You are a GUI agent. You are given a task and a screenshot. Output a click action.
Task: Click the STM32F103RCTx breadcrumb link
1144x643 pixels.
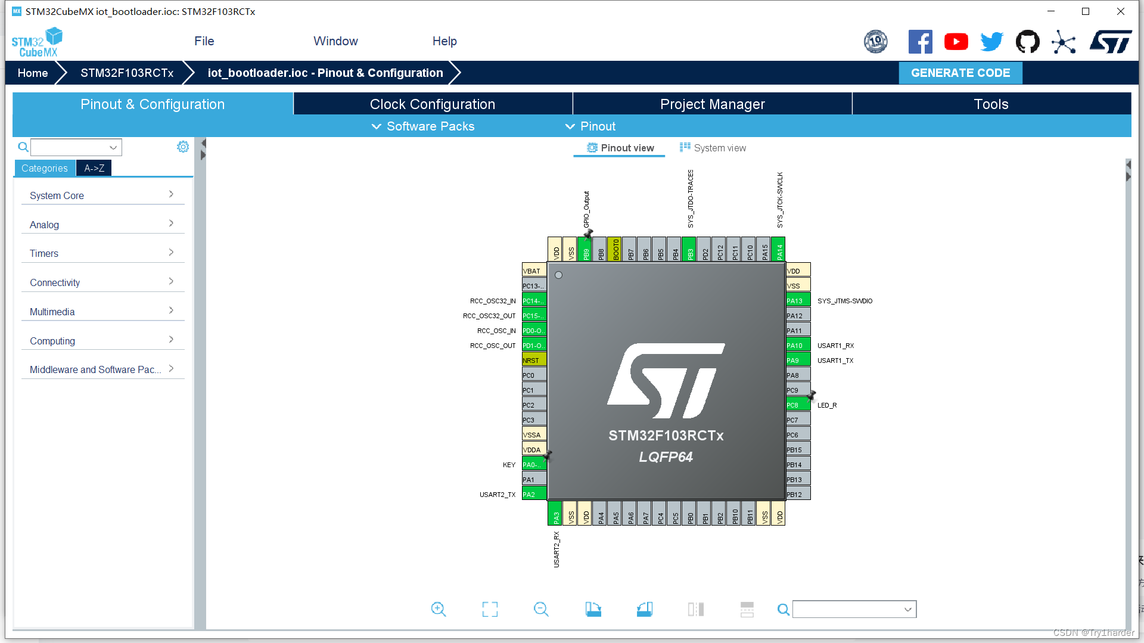click(127, 73)
